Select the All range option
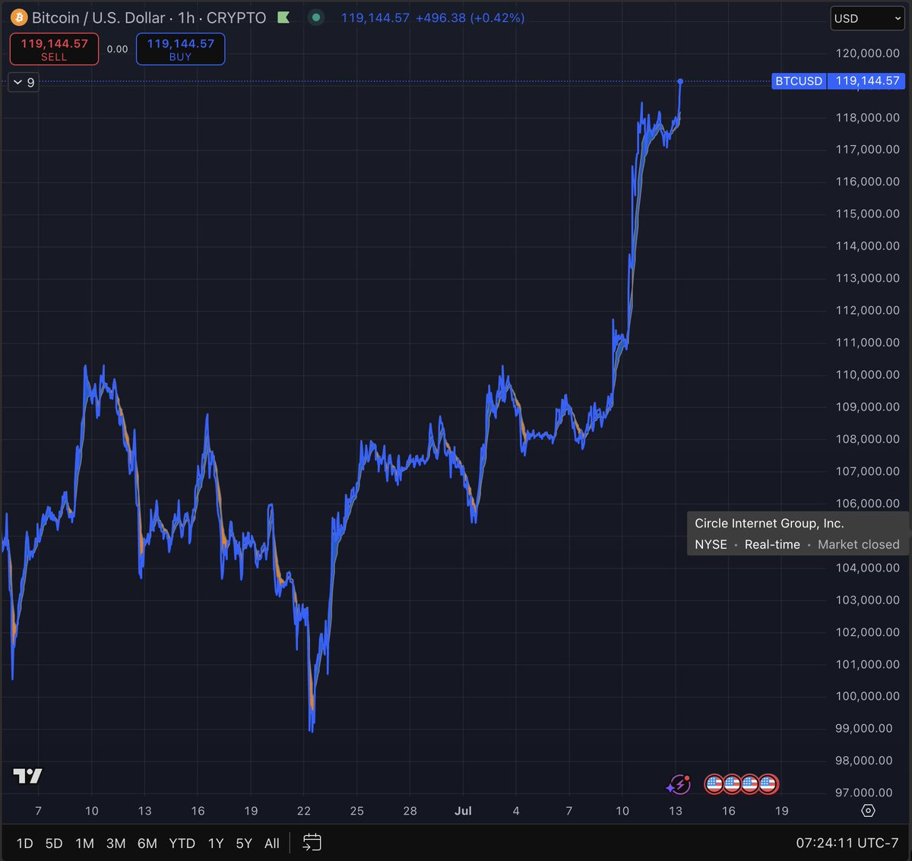This screenshot has width=912, height=861. 272,844
